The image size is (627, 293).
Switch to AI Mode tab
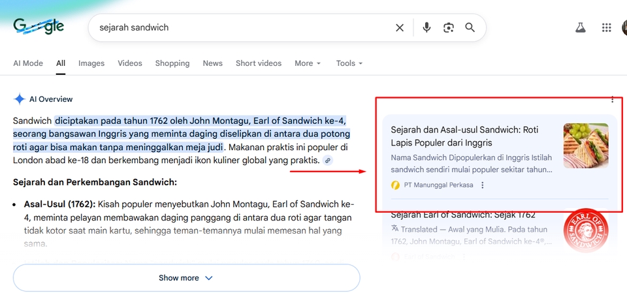pos(28,63)
